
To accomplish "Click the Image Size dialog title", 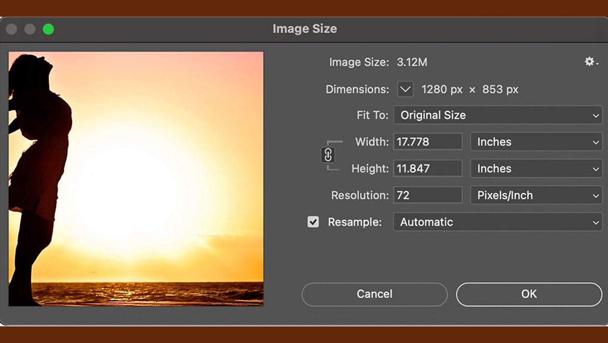I will point(304,29).
